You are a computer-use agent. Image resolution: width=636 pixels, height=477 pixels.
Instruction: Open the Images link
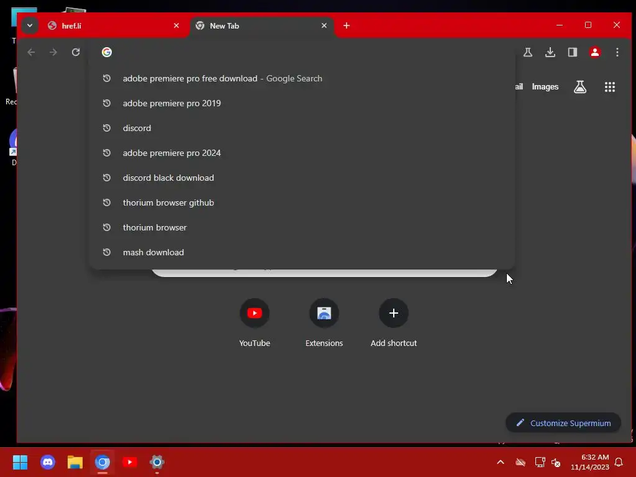point(545,87)
